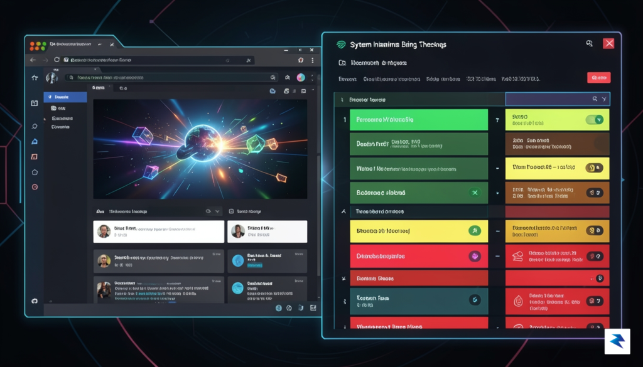Click the icon at the sidebar bottom
643x367 pixels.
click(x=35, y=301)
